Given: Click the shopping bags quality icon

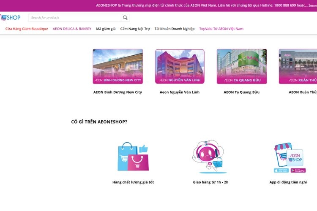Looking at the screenshot, I should (x=133, y=157).
